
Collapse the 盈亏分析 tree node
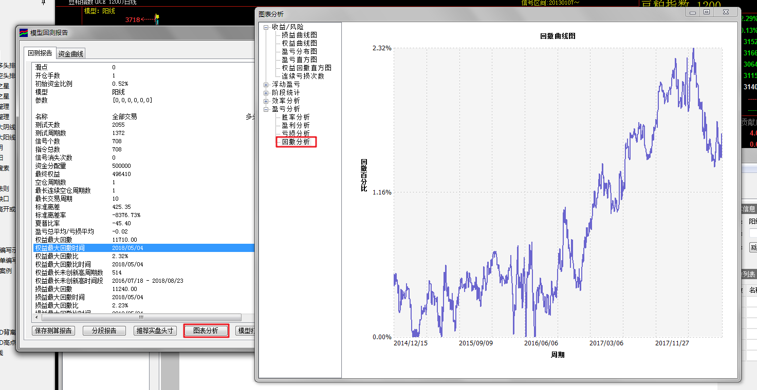[x=266, y=109]
